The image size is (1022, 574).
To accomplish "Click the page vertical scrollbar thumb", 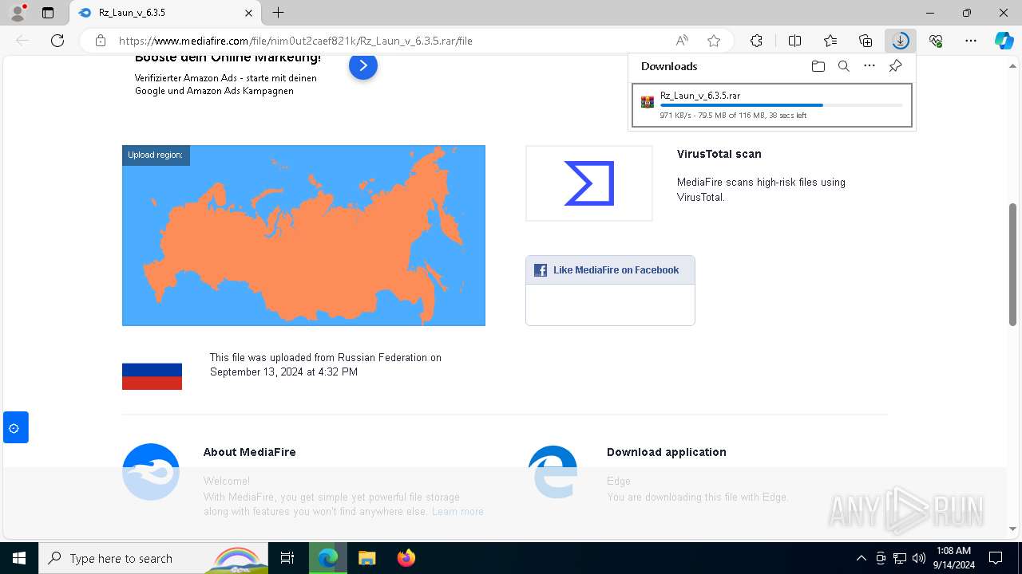I will click(x=1013, y=264).
